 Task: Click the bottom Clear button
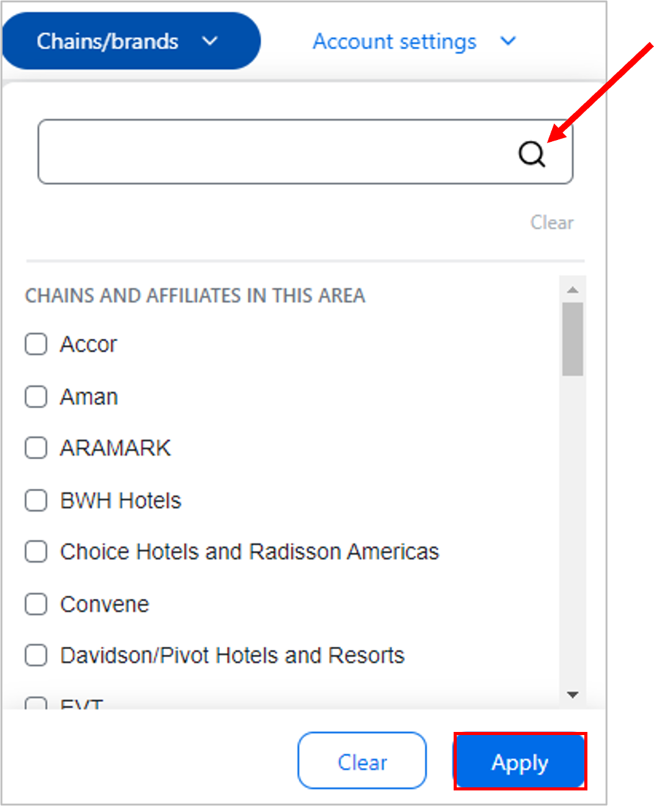click(362, 761)
